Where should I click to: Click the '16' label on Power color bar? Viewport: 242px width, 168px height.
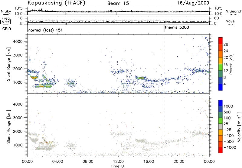click(x=226, y=64)
